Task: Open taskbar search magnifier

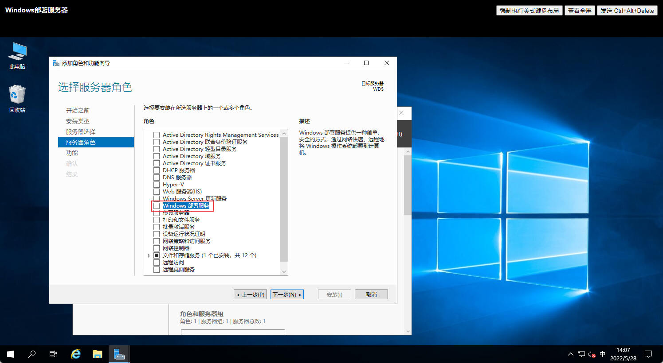Action: [32, 354]
